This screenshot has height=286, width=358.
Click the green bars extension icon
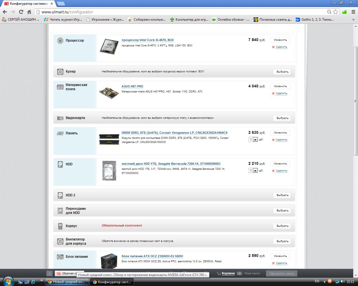pos(345,12)
